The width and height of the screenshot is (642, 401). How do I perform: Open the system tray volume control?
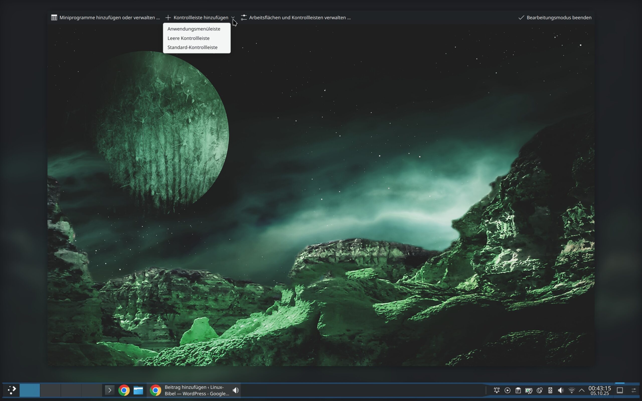coord(560,390)
